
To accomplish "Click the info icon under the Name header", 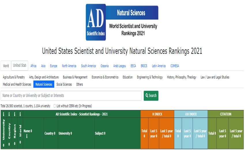I will (x=27, y=136).
